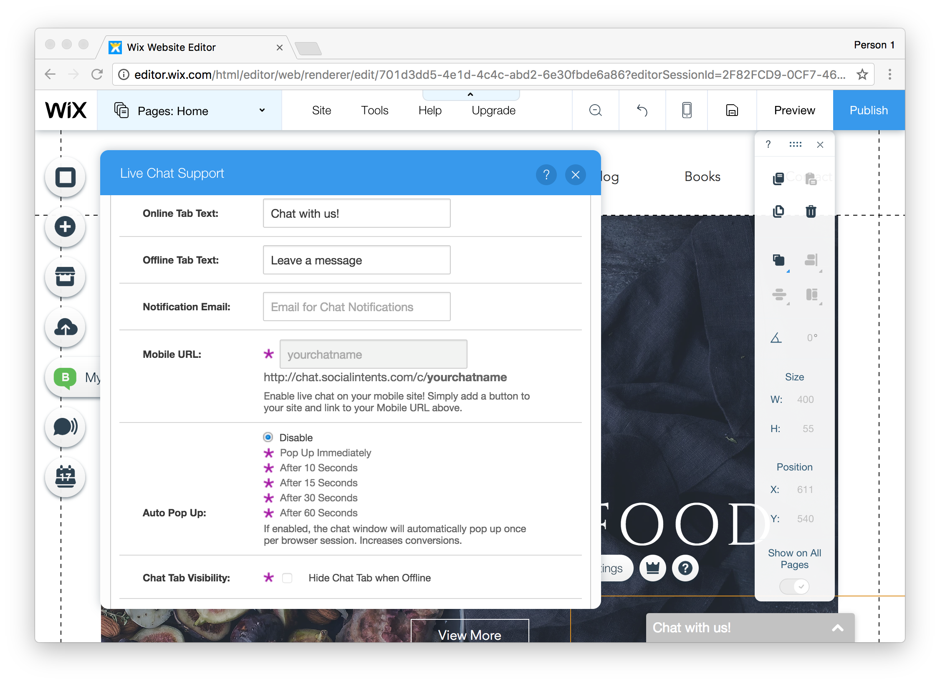Toggle Show on All Pages switch

click(x=794, y=586)
